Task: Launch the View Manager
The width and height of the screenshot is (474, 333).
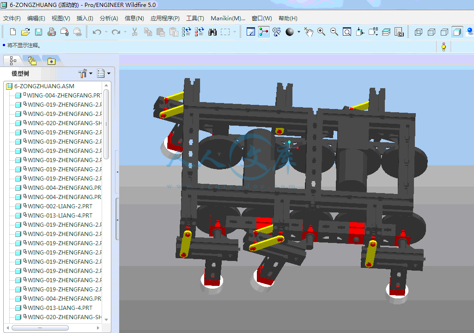Action: click(x=399, y=32)
